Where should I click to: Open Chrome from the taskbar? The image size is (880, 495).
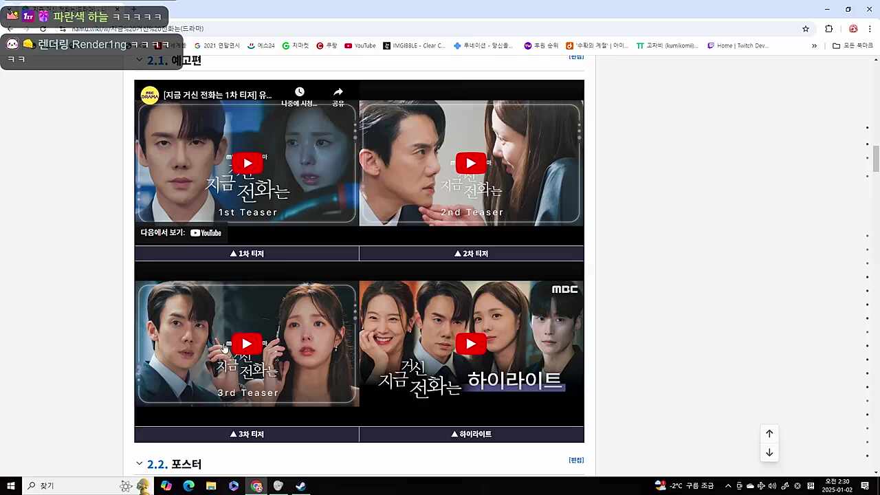pos(256,486)
